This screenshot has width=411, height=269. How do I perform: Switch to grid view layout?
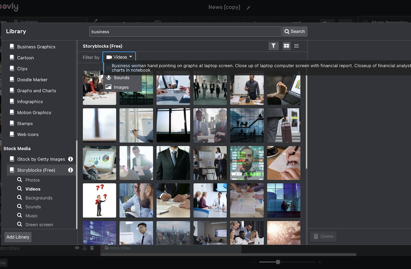[287, 46]
